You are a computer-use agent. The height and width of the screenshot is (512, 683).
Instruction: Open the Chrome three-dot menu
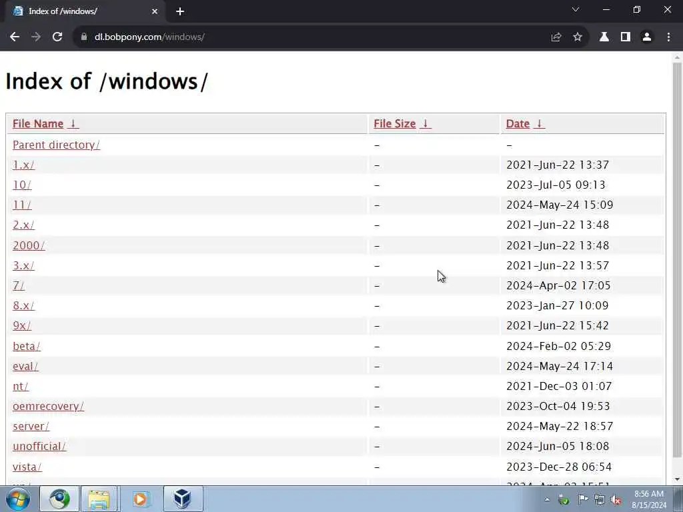click(x=668, y=37)
